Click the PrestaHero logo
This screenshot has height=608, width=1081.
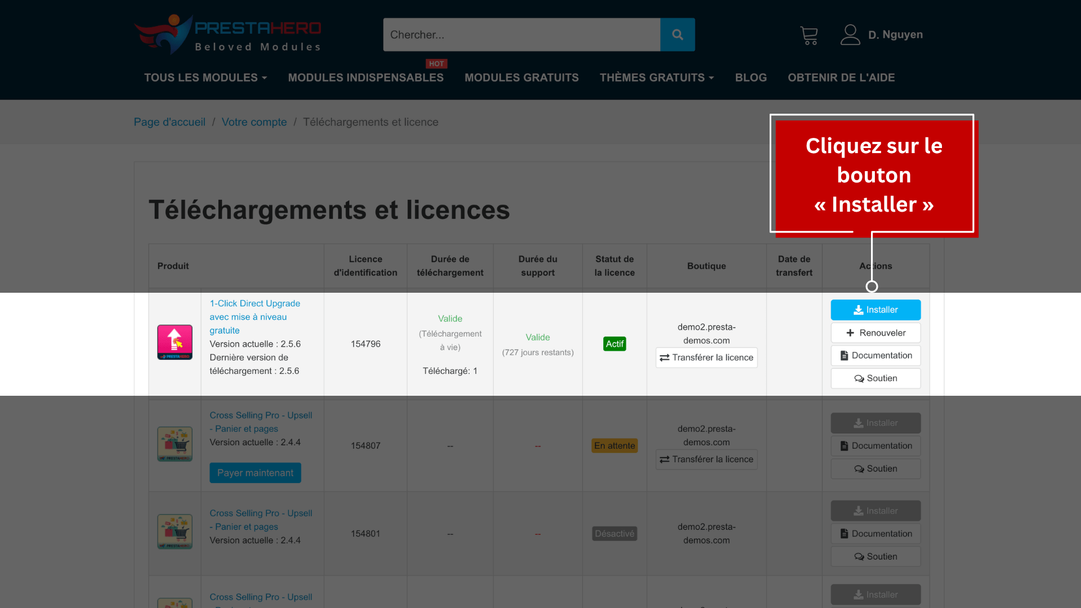[227, 35]
